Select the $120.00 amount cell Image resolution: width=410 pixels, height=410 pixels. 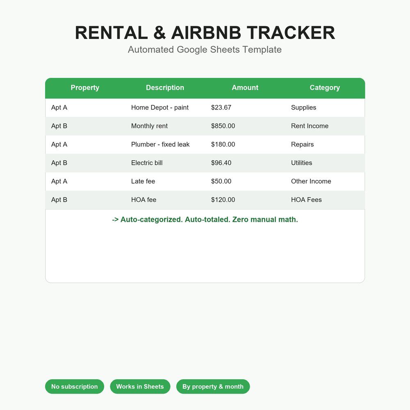[x=223, y=200]
